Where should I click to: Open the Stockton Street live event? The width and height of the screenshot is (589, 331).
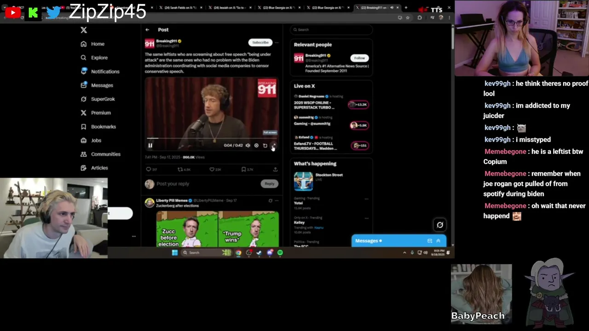pyautogui.click(x=331, y=181)
